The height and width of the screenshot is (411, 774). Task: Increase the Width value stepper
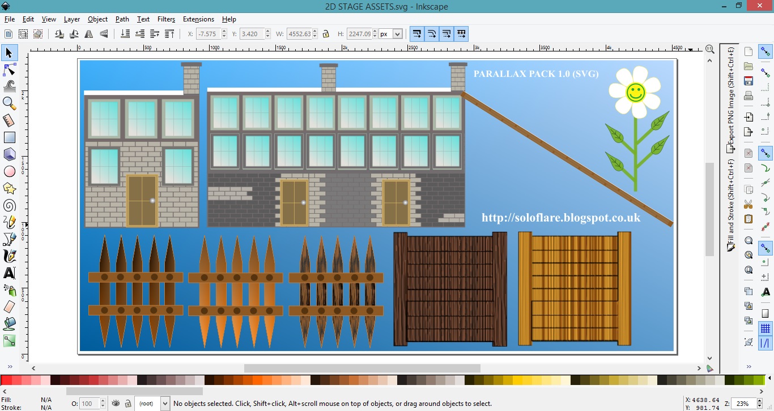coord(315,32)
